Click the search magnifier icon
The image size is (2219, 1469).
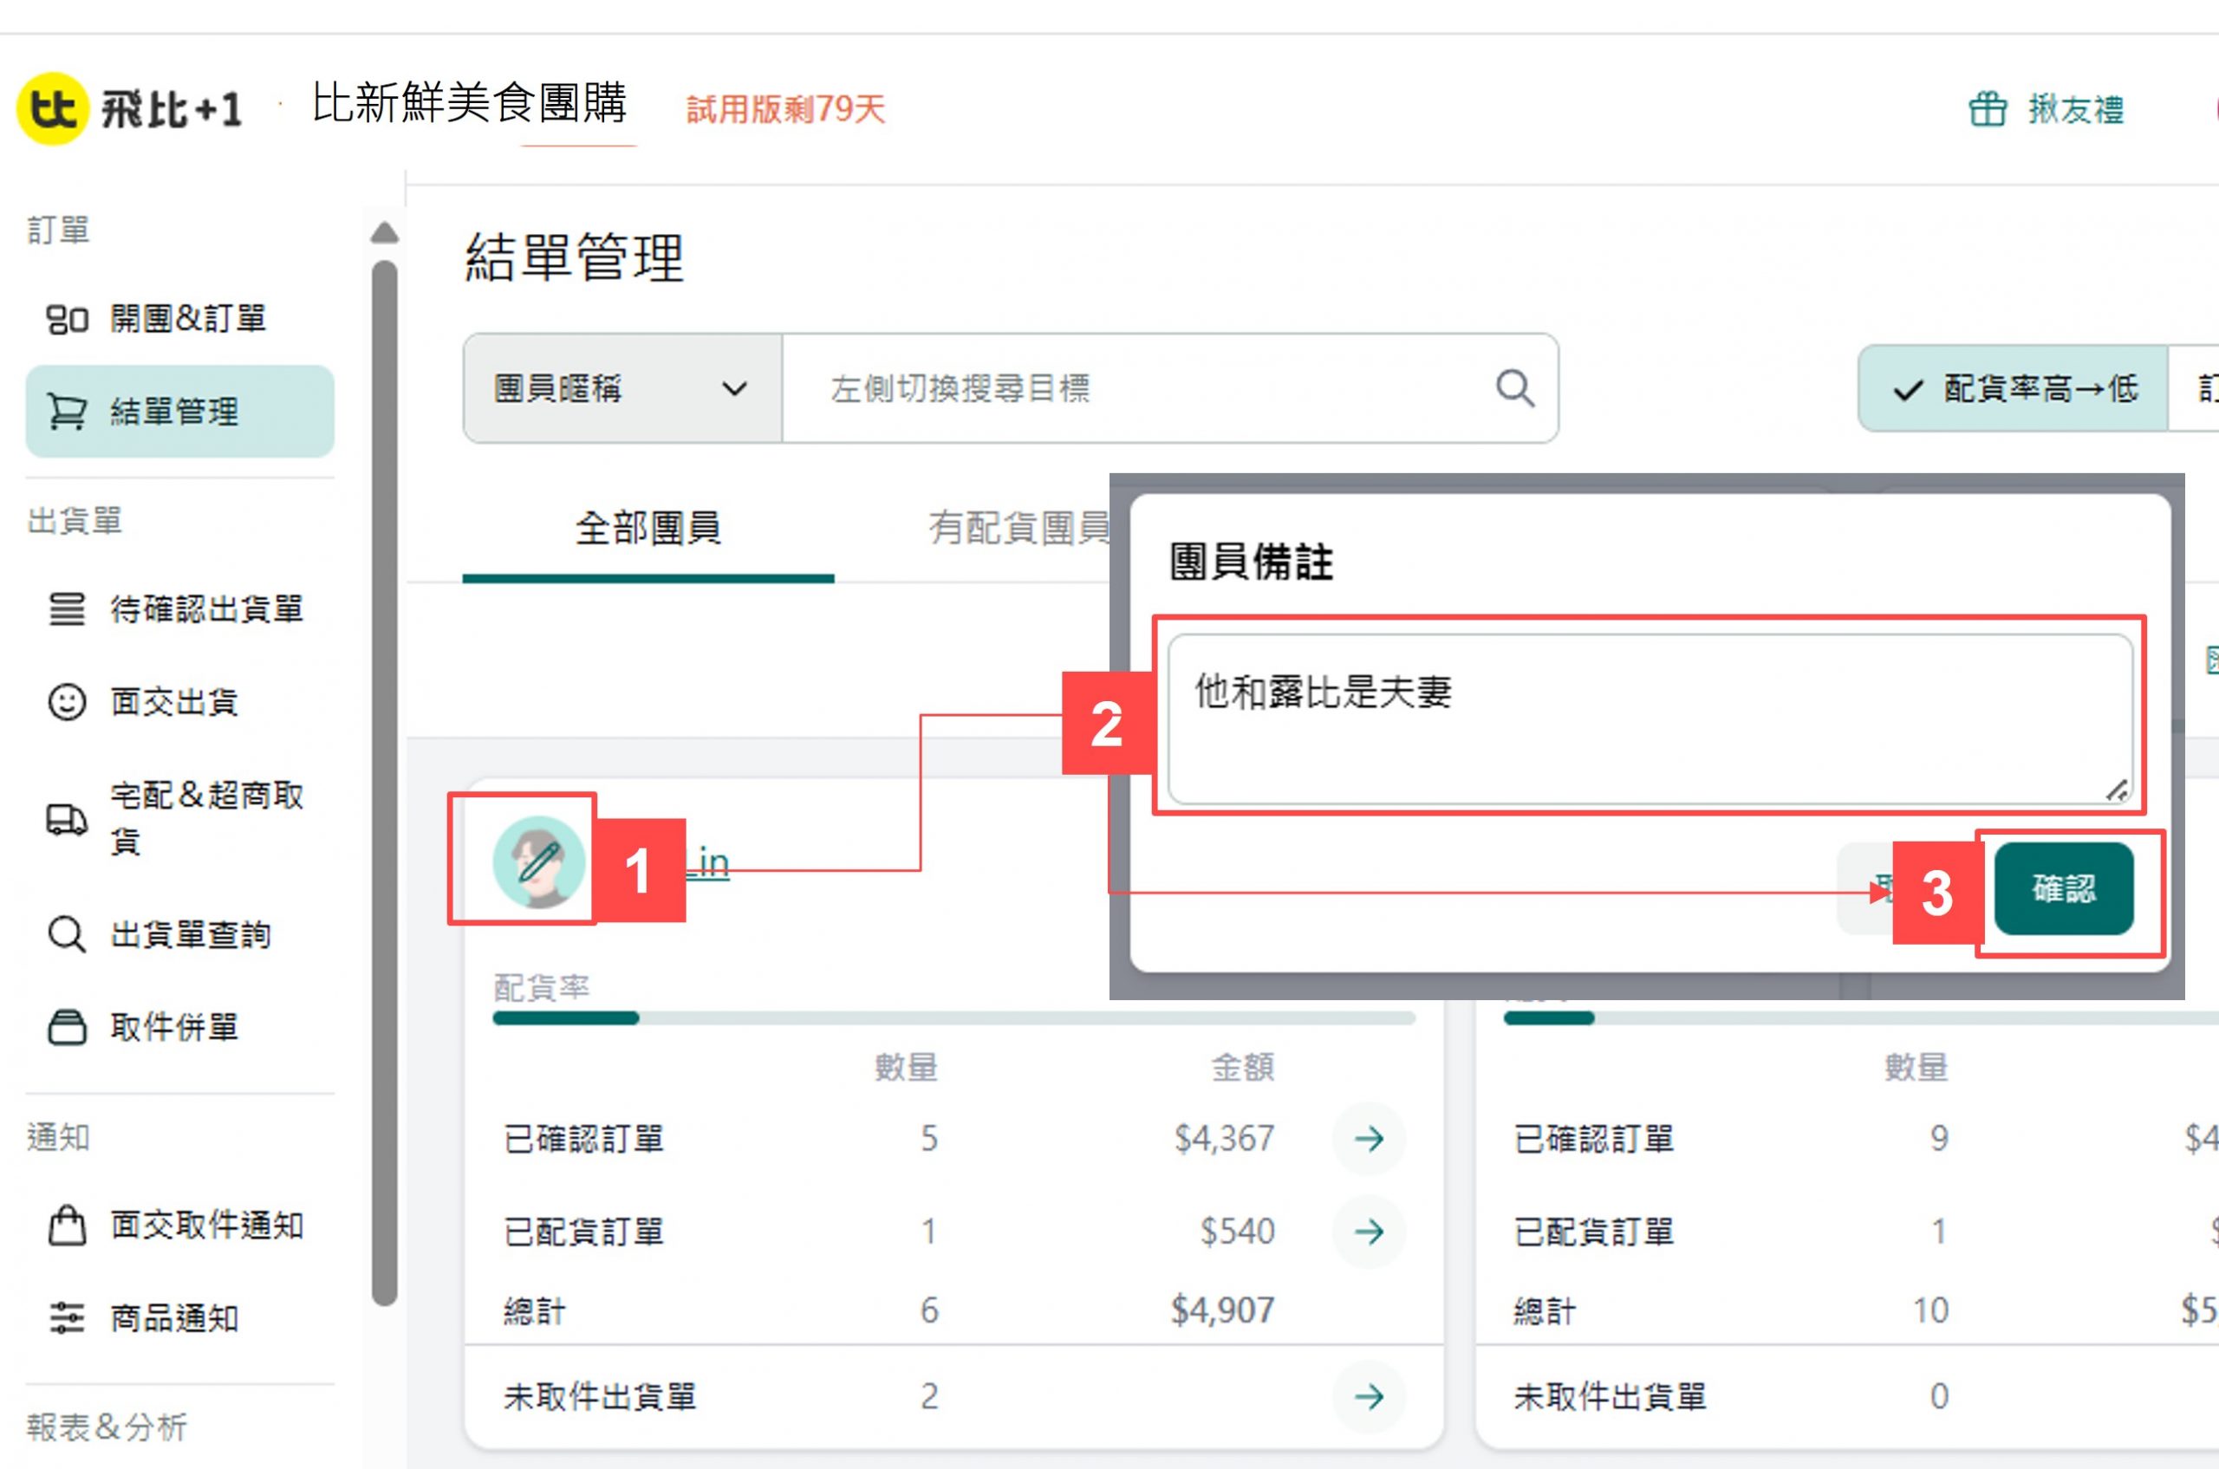[1514, 388]
